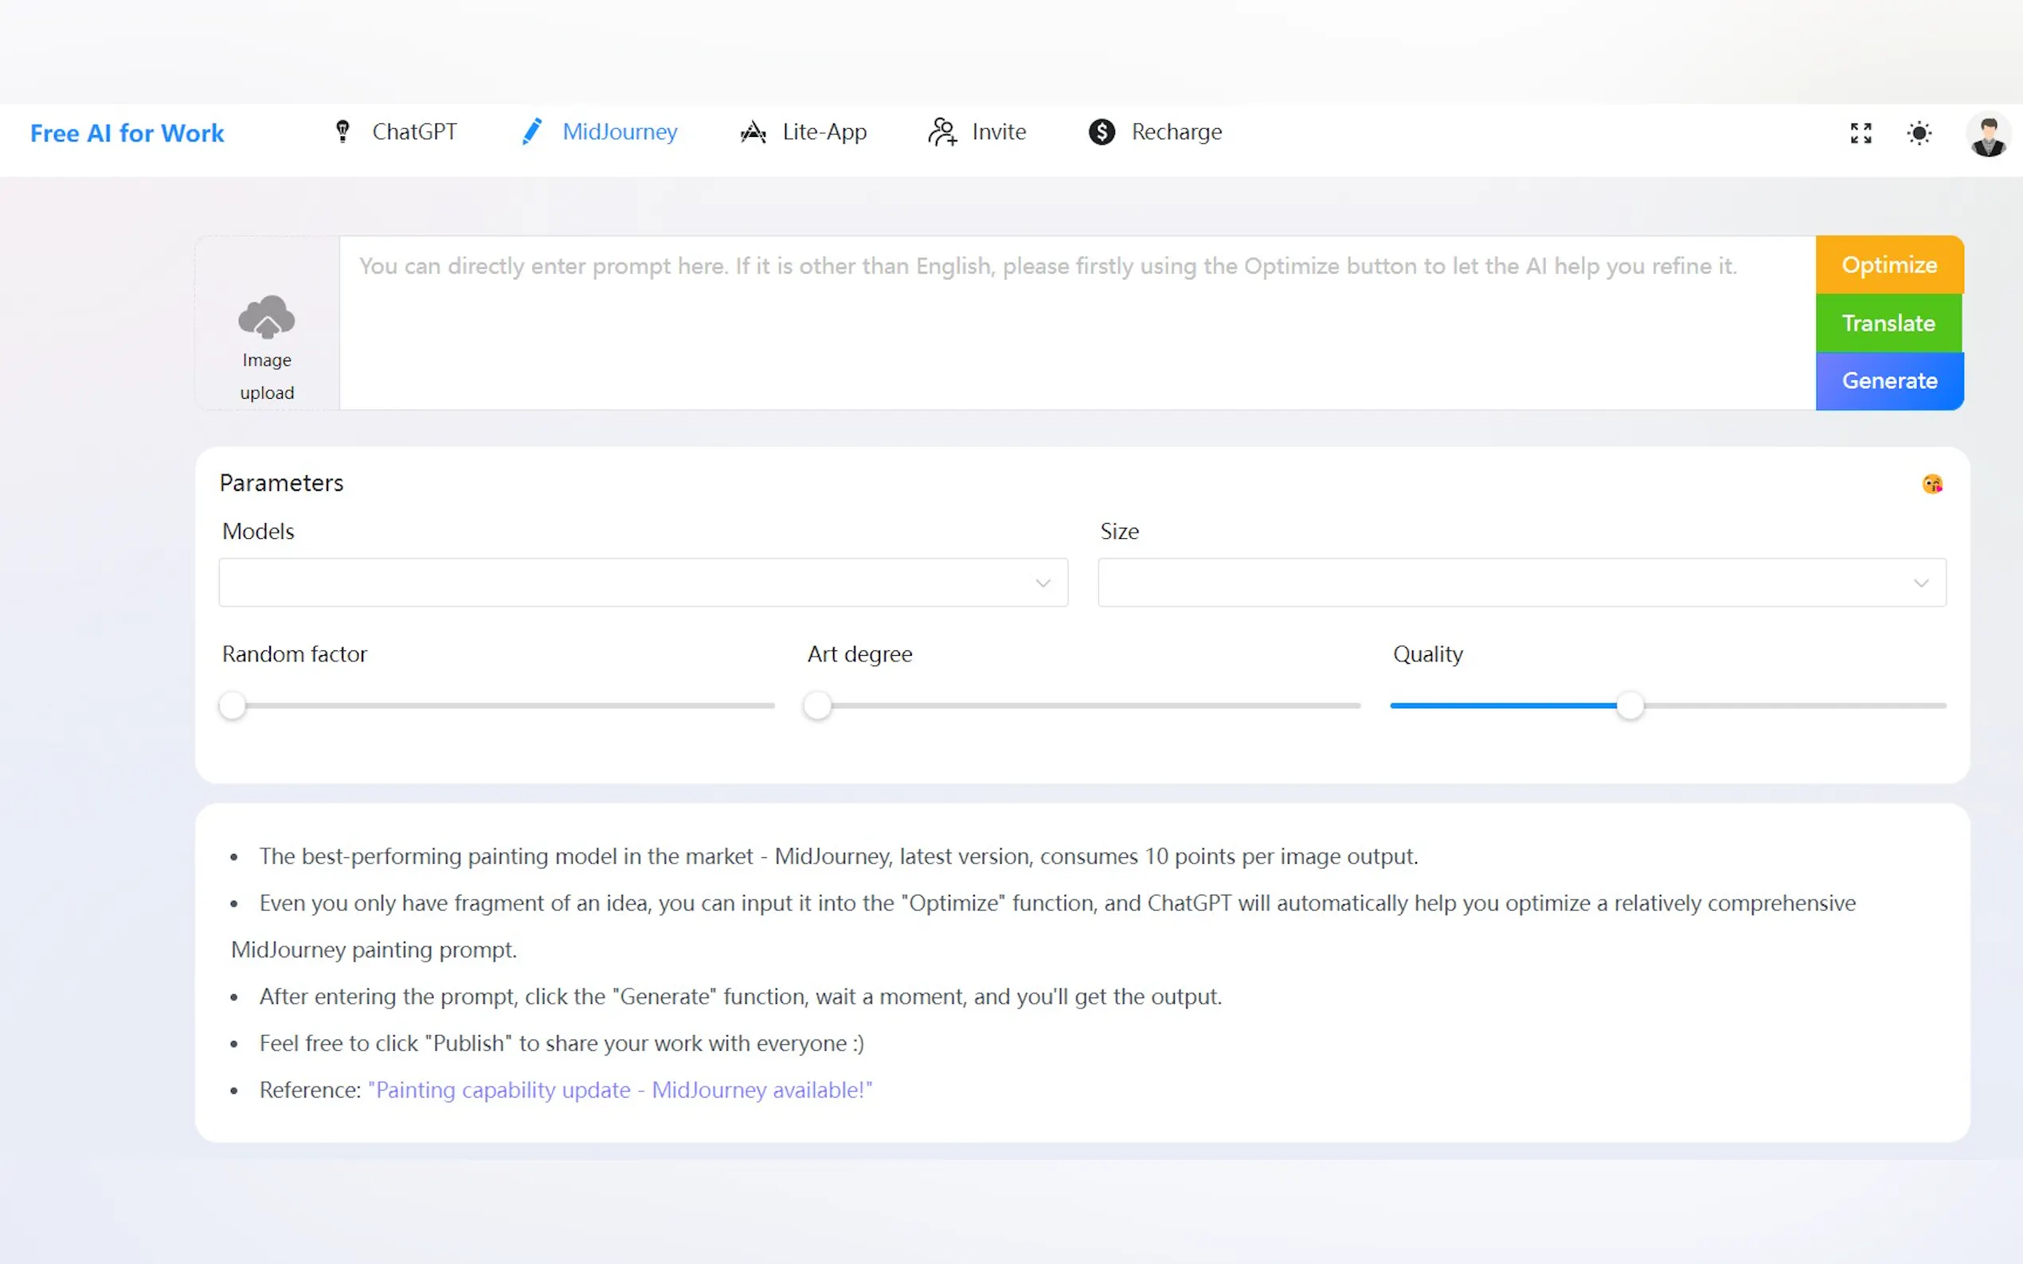Click the Recharge dollar coin icon
Screen dimensions: 2023x1264
tap(1101, 132)
